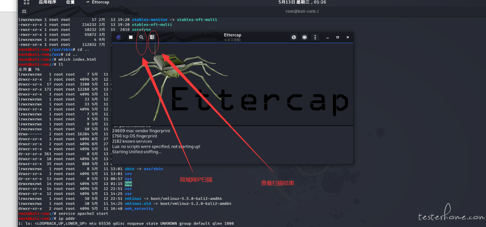
Task: Select the 'Starting Unified sniffing...' log line
Action: [137, 152]
